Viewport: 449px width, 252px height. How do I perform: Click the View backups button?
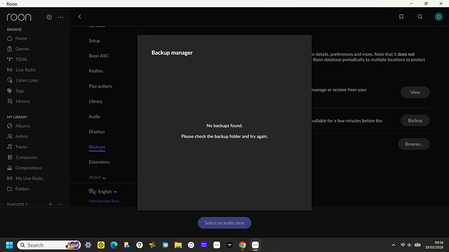click(x=415, y=92)
